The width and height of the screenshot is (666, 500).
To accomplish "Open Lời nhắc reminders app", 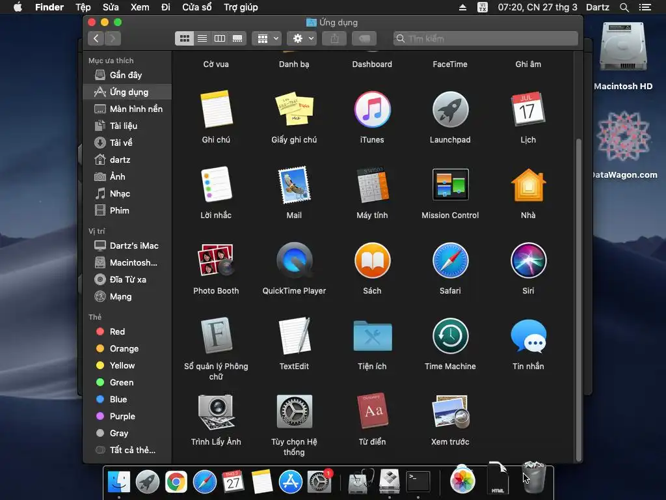I will (216, 184).
